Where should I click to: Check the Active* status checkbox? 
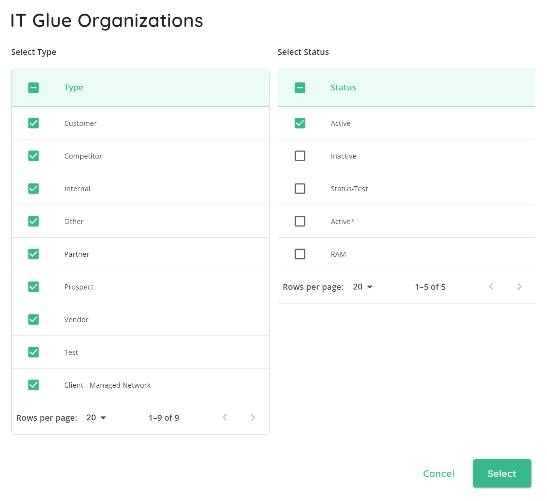(300, 221)
